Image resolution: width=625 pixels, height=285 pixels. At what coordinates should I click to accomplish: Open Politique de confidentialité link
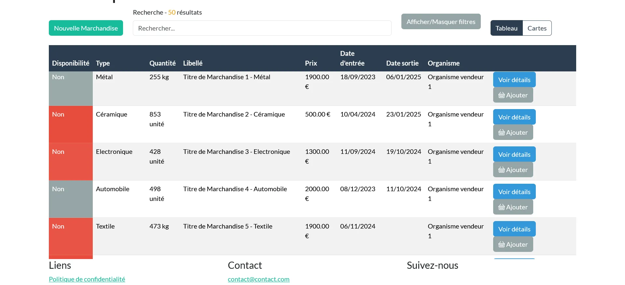(87, 279)
